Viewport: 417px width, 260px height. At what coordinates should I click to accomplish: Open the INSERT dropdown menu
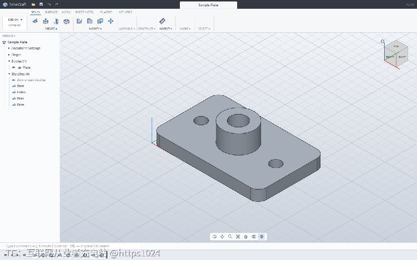click(x=185, y=29)
